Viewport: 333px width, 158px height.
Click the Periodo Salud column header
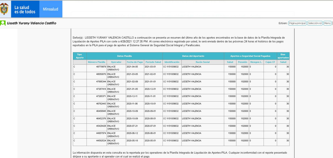[x=153, y=62]
